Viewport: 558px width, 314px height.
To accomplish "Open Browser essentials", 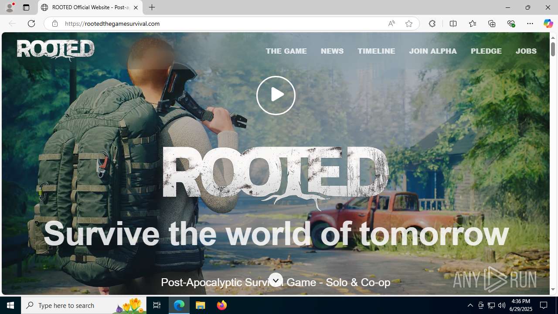I will pyautogui.click(x=511, y=24).
